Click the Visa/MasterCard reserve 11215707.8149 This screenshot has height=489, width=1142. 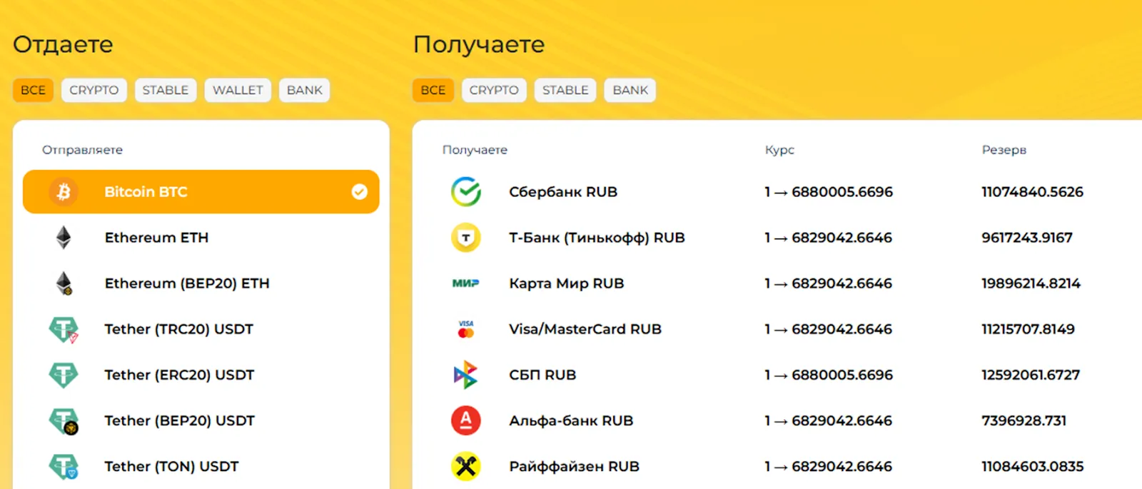point(1028,329)
